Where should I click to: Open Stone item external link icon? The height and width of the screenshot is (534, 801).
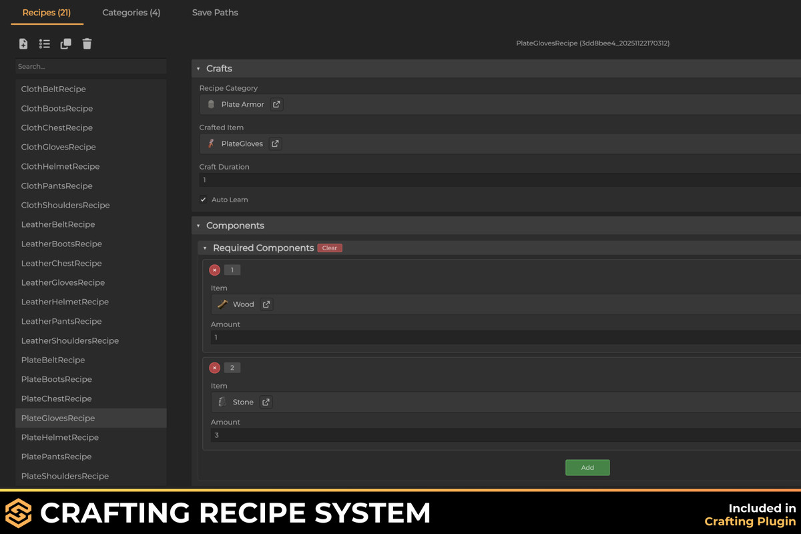pyautogui.click(x=266, y=402)
